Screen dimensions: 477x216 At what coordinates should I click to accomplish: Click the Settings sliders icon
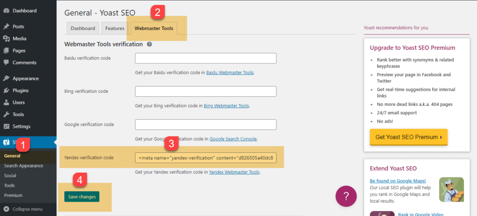(6, 126)
